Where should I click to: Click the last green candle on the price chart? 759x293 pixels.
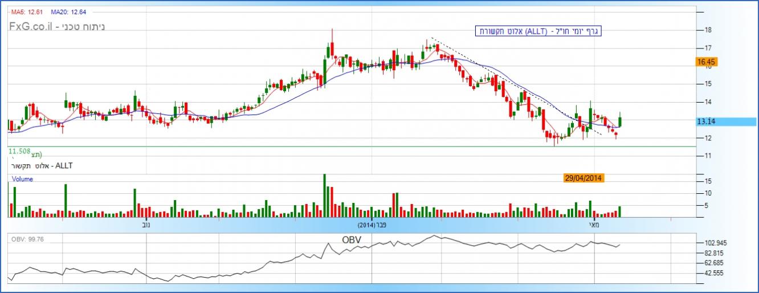pyautogui.click(x=619, y=121)
